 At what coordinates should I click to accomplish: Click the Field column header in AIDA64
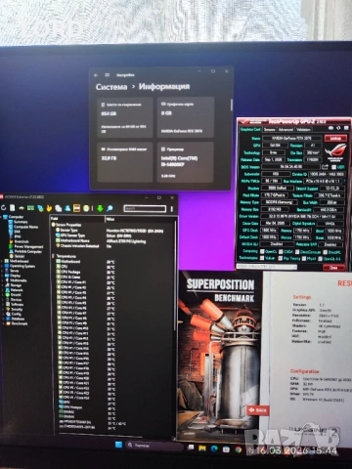click(x=77, y=219)
